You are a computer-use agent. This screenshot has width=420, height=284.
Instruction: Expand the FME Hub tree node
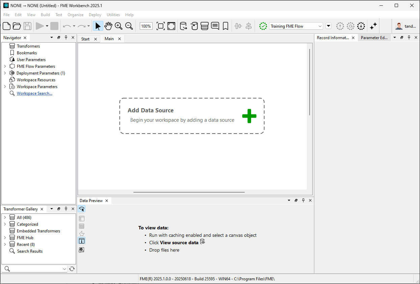(x=5, y=238)
